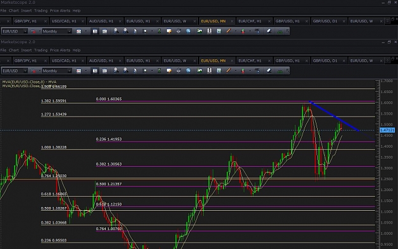Close the USD/CAD, H1 tab in lower window
This screenshot has height=249, width=398.
pyautogui.click(x=83, y=61)
